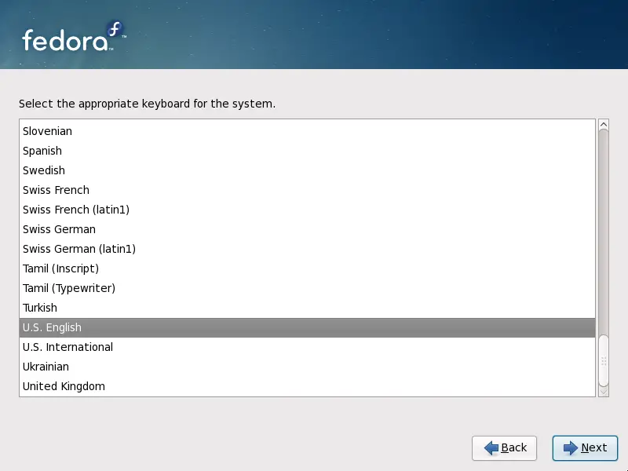Click the scrollbar up arrow
This screenshot has width=628, height=471.
(x=603, y=123)
